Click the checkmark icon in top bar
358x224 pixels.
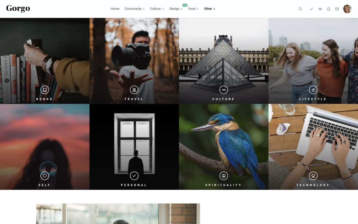tap(311, 9)
